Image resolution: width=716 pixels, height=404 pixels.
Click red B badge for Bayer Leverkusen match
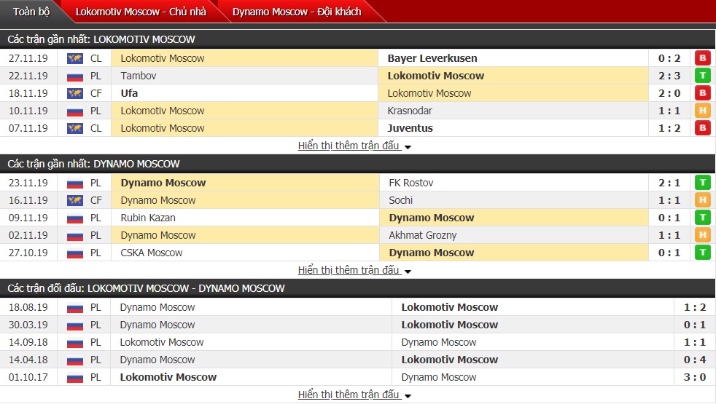[x=703, y=58]
